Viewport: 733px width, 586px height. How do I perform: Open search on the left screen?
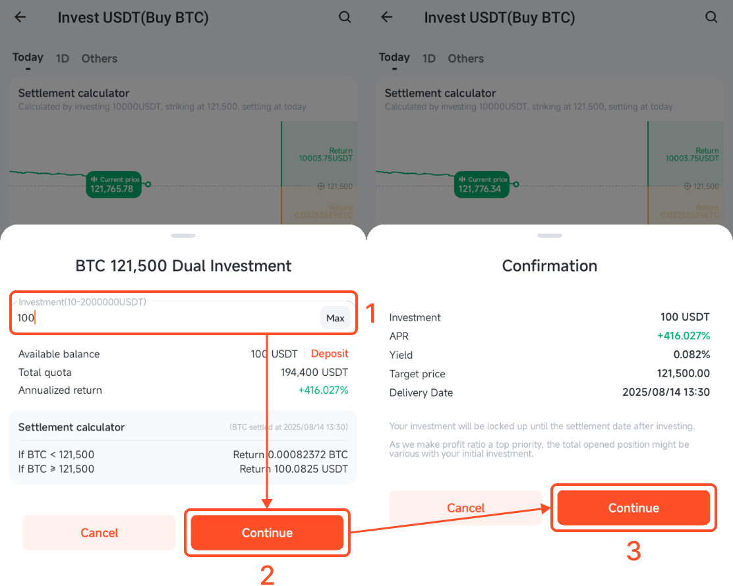[345, 18]
